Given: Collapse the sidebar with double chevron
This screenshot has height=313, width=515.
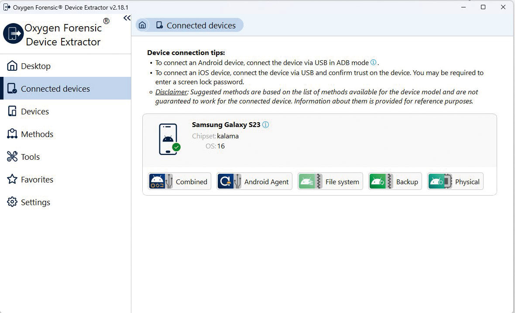Looking at the screenshot, I should tap(127, 18).
